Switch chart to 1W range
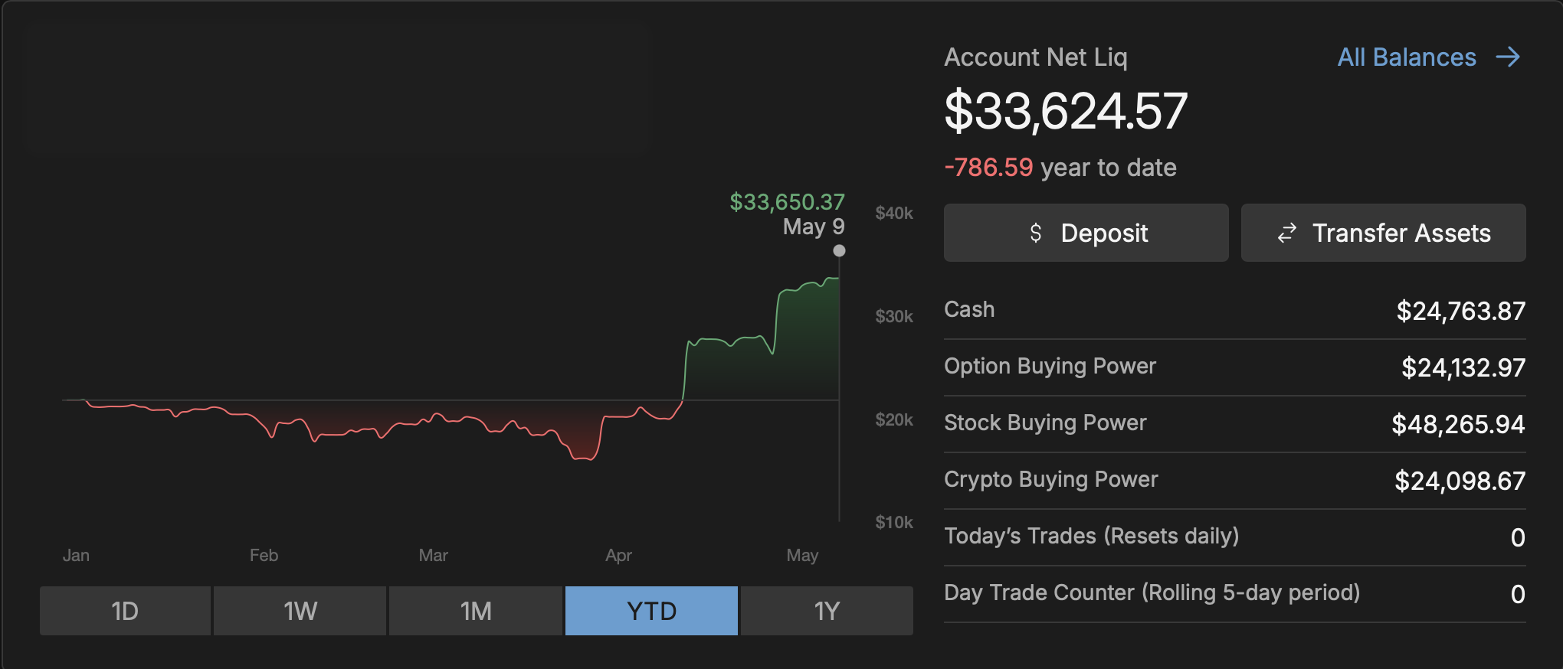1563x669 pixels. [300, 611]
